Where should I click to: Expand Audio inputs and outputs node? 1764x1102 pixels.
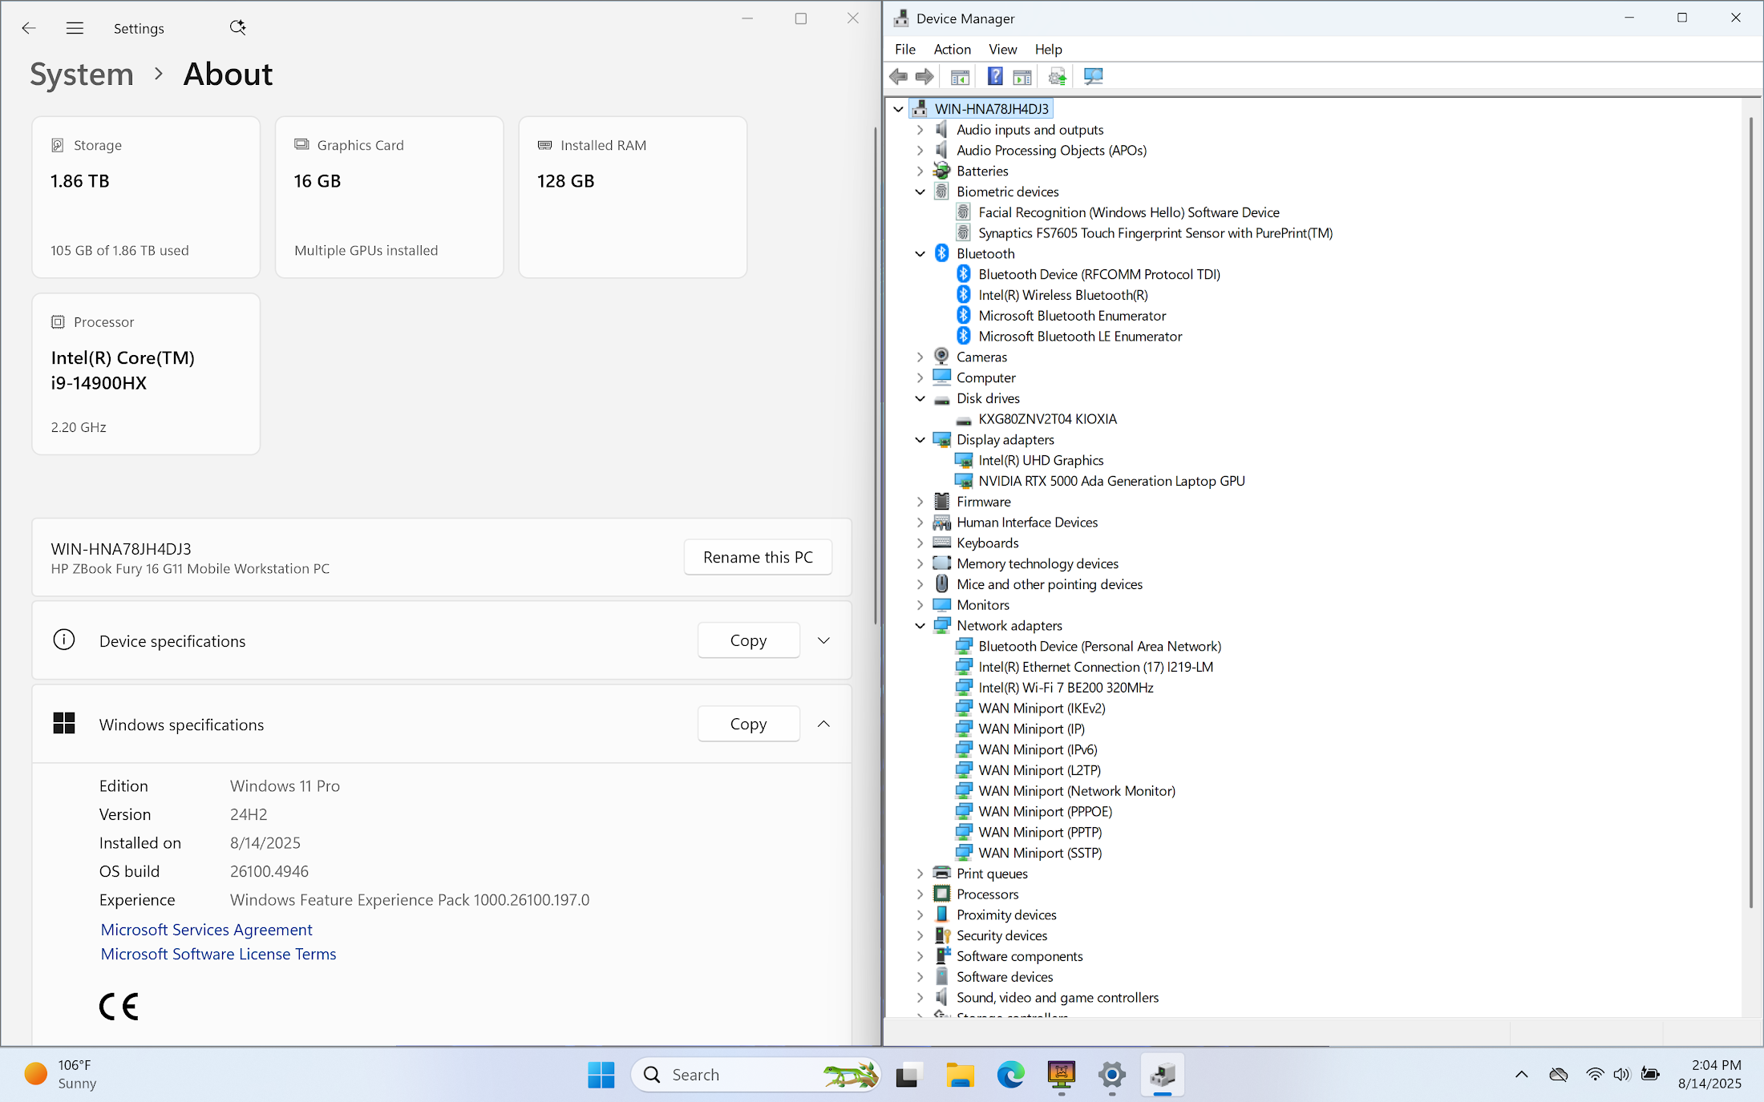pos(920,130)
